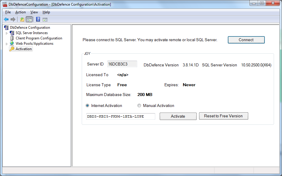Open the File menu
The height and width of the screenshot is (176, 282).
(8, 12)
